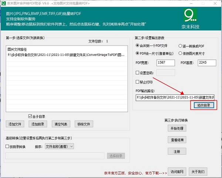
Task: Enable 按目录转换 checkbox
Action: click(8, 147)
